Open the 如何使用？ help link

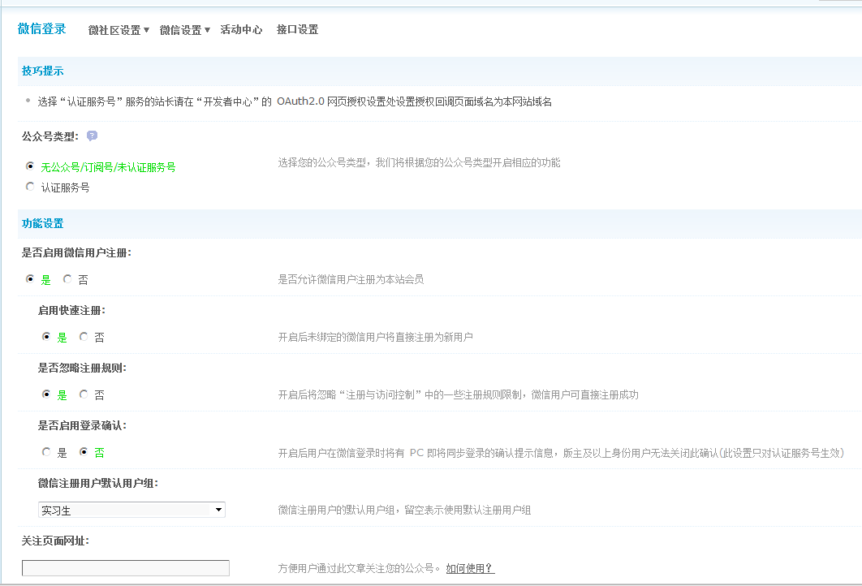(x=470, y=568)
